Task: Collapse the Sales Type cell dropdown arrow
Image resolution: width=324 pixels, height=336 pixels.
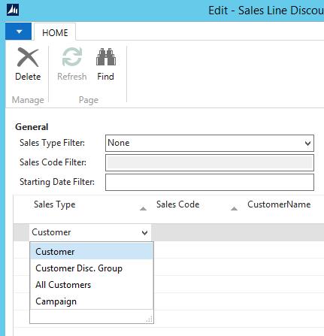Action: (x=144, y=232)
